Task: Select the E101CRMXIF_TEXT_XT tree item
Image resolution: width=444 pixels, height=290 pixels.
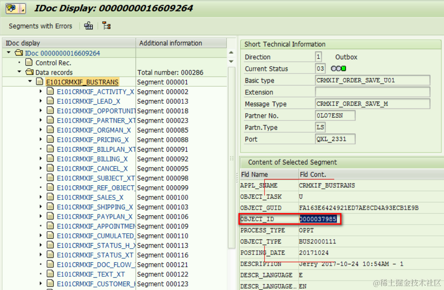Action: pos(91,275)
